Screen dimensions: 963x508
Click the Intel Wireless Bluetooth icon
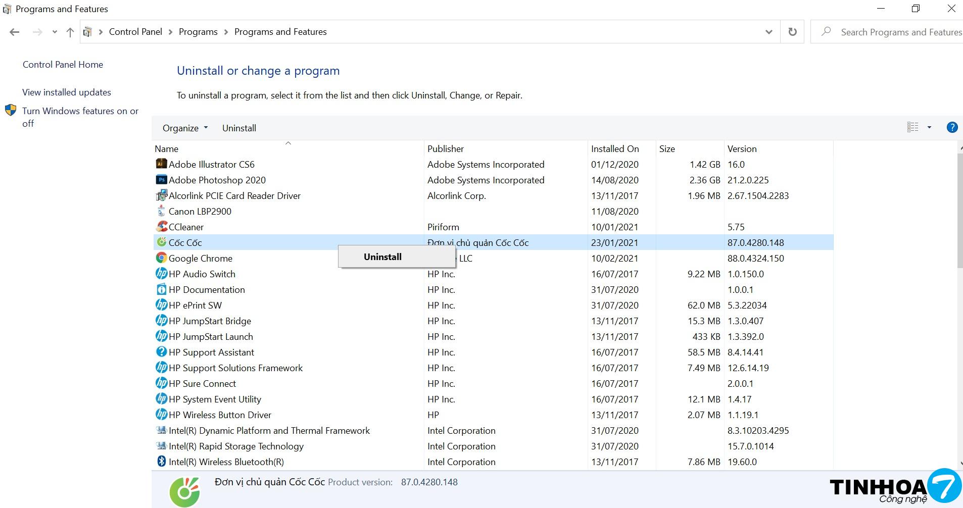161,462
